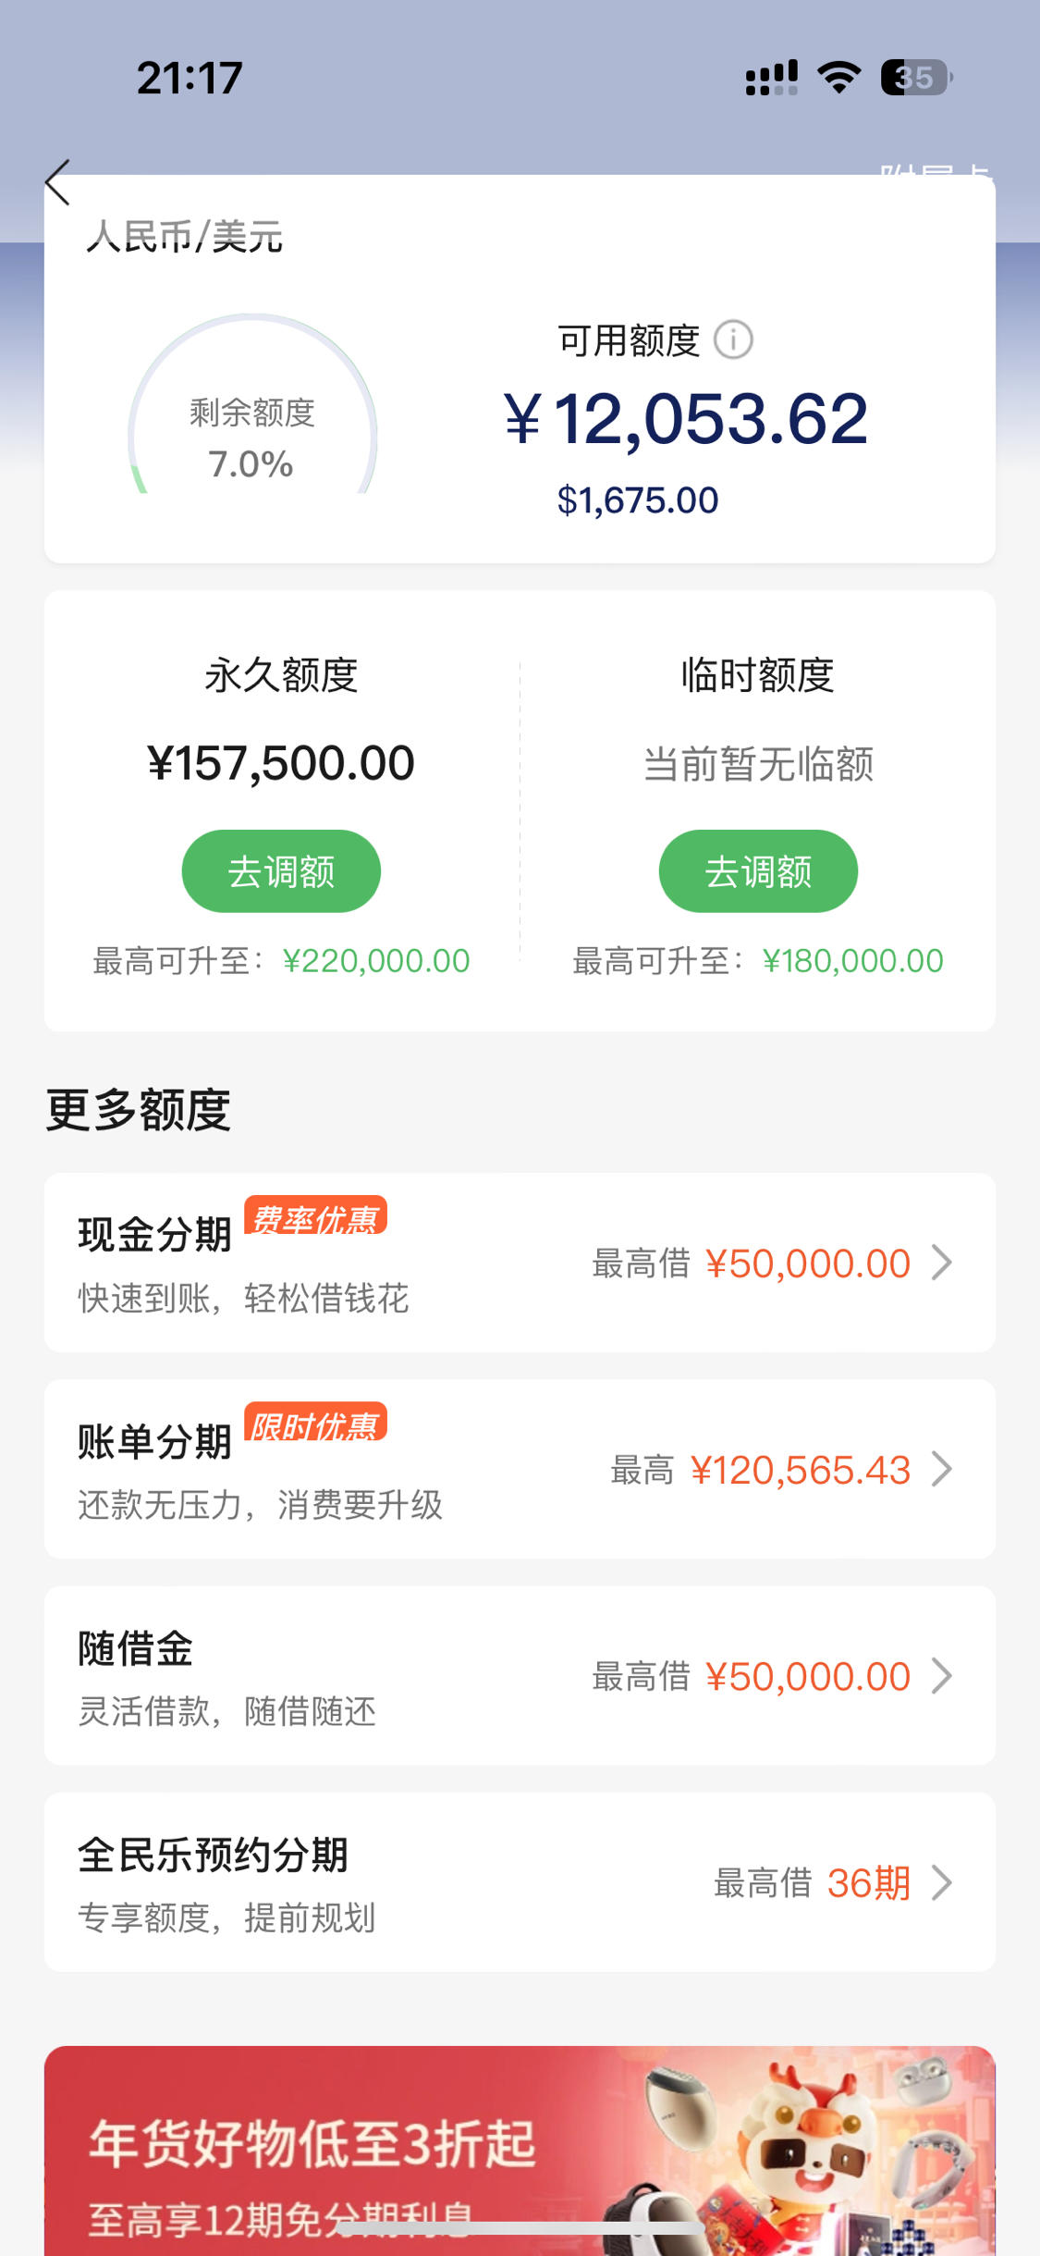
Task: Tap the ¥220,000.00 maximum permanent limit
Action: point(376,961)
